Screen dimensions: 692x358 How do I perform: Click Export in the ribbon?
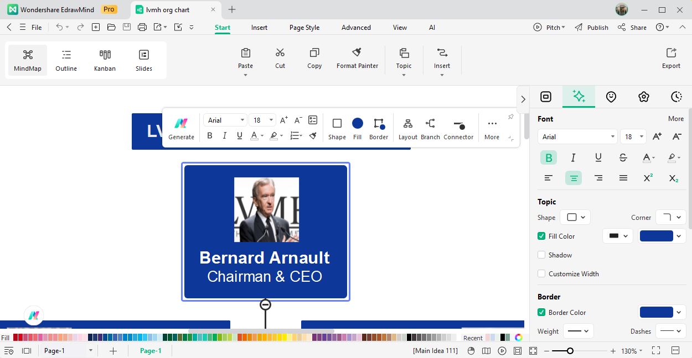click(671, 58)
